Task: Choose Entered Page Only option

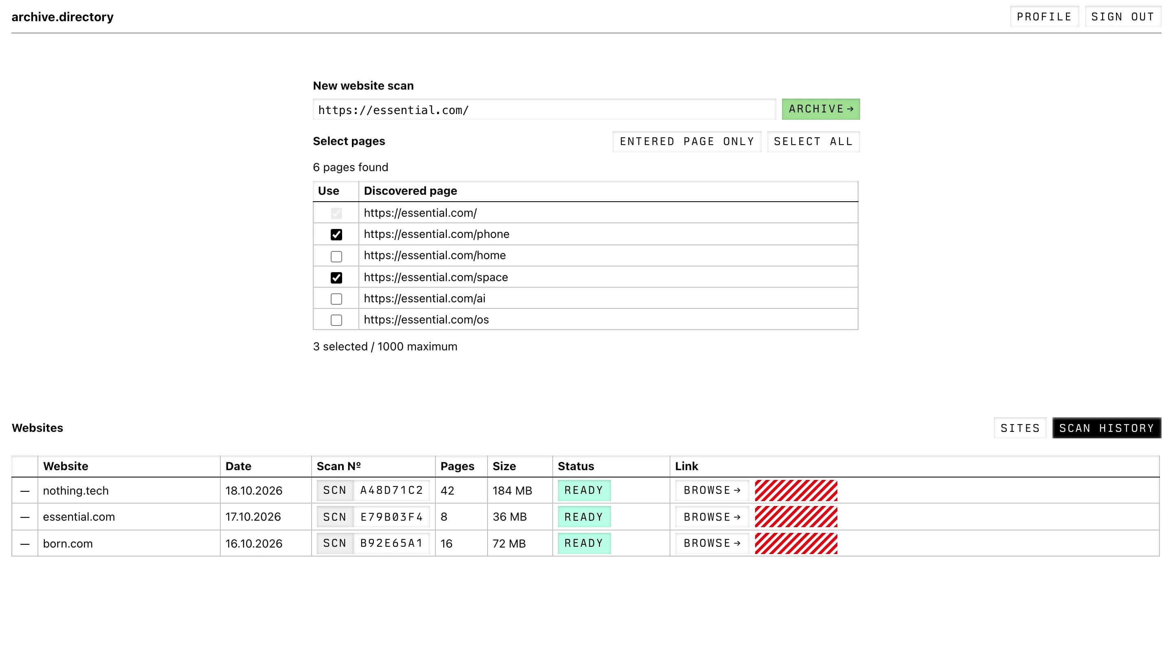Action: click(687, 142)
